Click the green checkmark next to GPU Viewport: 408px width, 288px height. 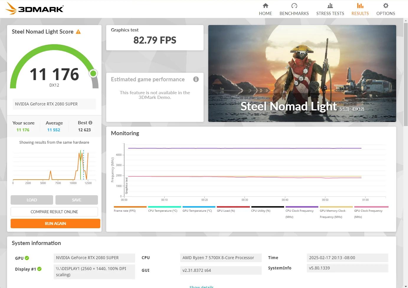click(x=27, y=258)
